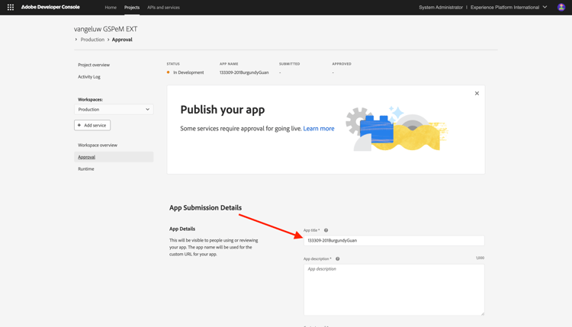Click the App title input field
The height and width of the screenshot is (327, 572).
(394, 241)
